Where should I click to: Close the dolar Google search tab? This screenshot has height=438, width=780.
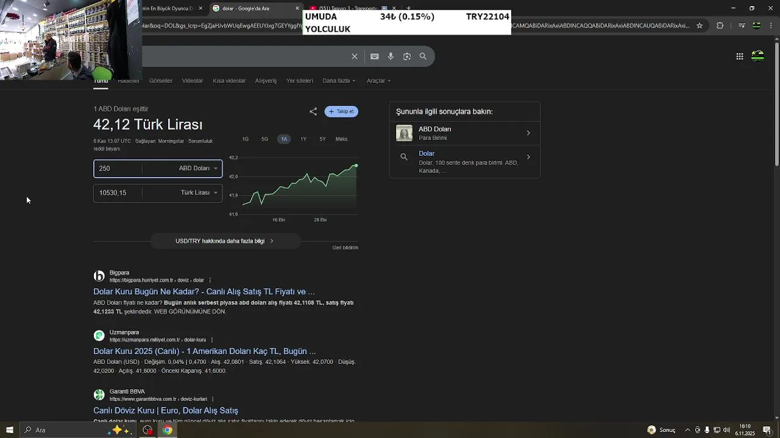[297, 9]
